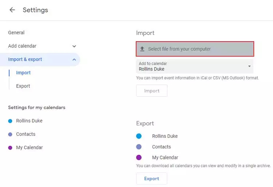Open Rollins Duke calendar settings in sidebar
The image size is (273, 187).
pos(29,121)
